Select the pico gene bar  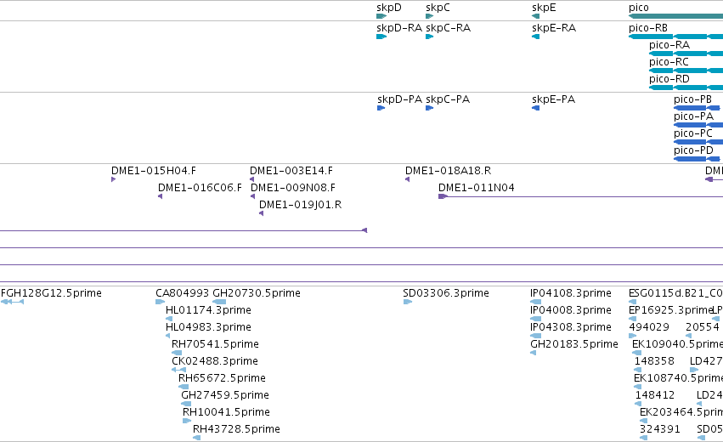coord(675,16)
